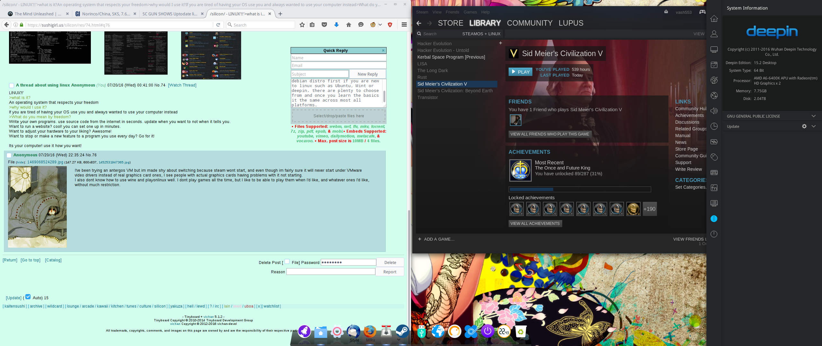The width and height of the screenshot is (822, 346).
Task: Open the Sound settings icon in deepin sidebar
Action: pos(714,111)
